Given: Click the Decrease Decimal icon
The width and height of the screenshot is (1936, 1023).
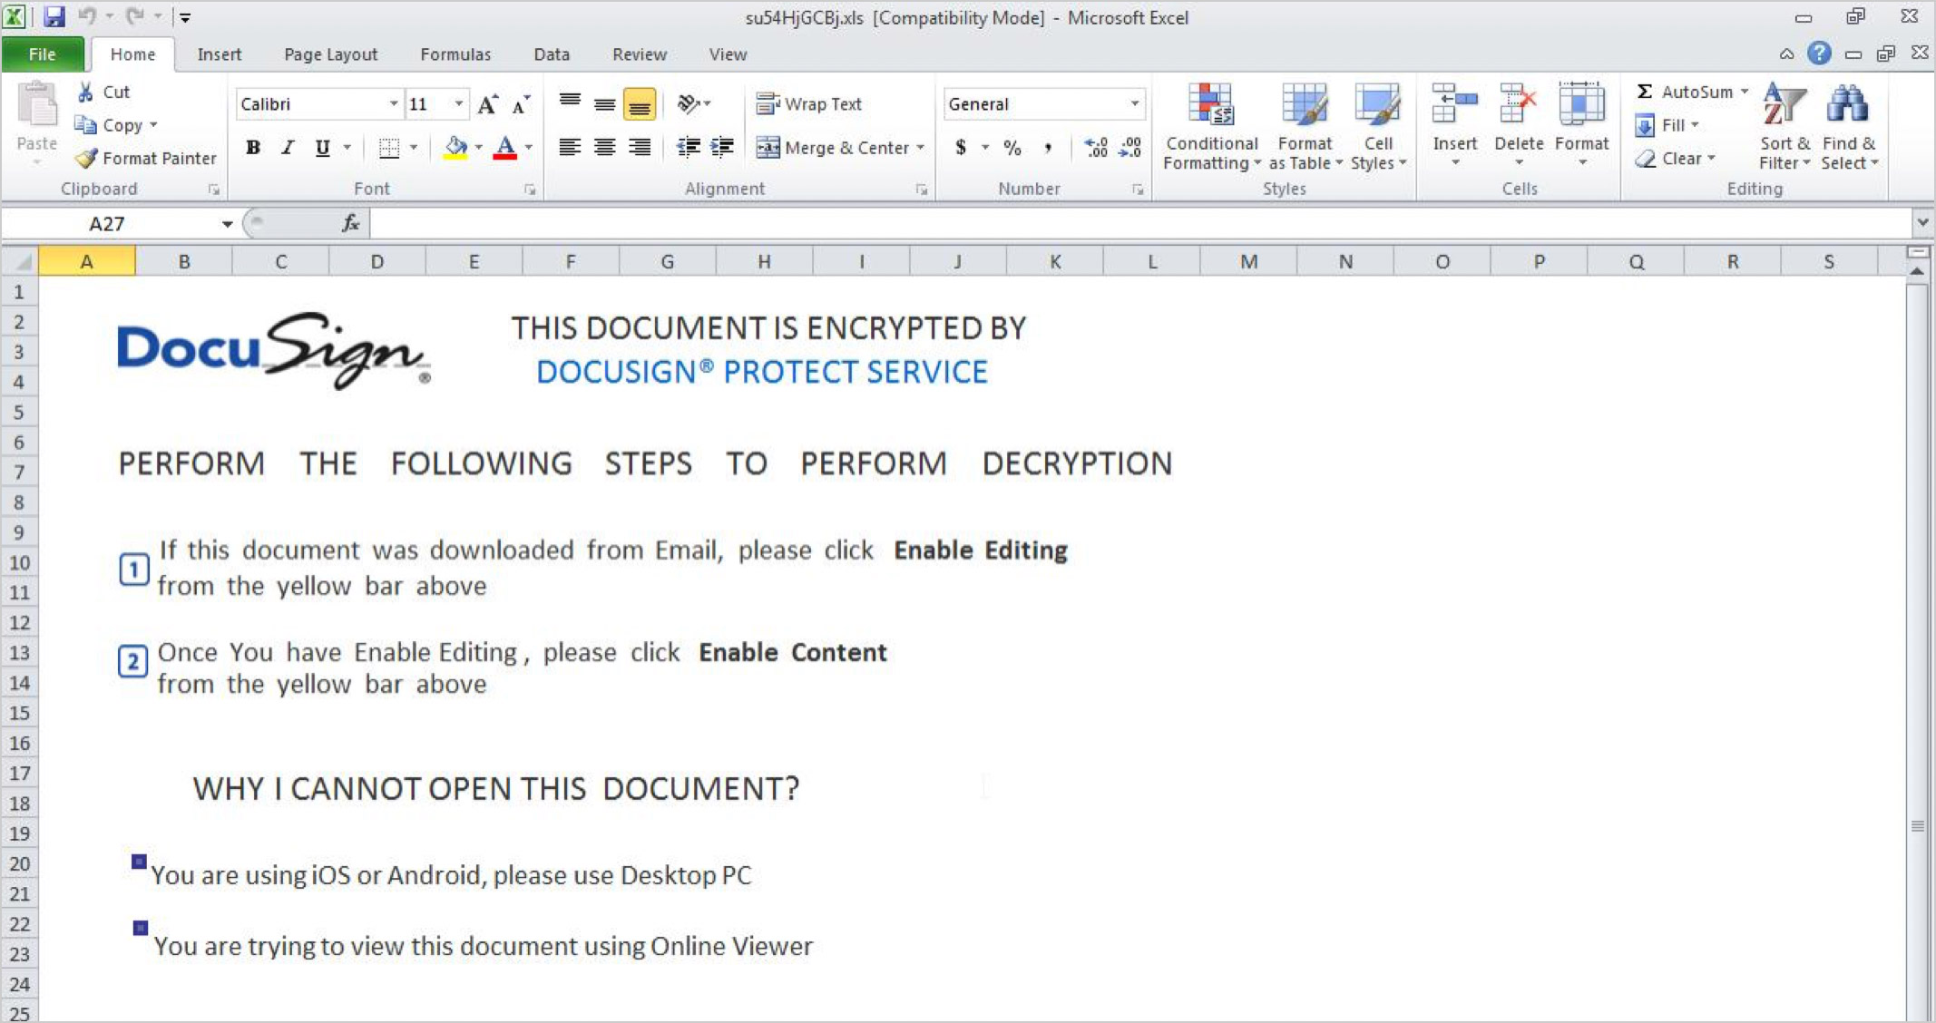Looking at the screenshot, I should coord(1130,147).
